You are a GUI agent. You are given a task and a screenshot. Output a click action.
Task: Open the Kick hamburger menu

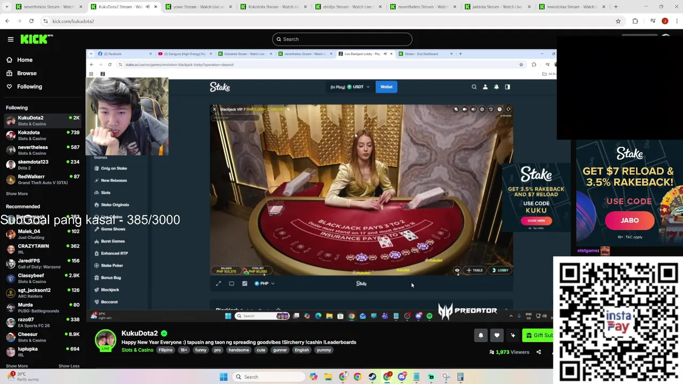pos(11,39)
